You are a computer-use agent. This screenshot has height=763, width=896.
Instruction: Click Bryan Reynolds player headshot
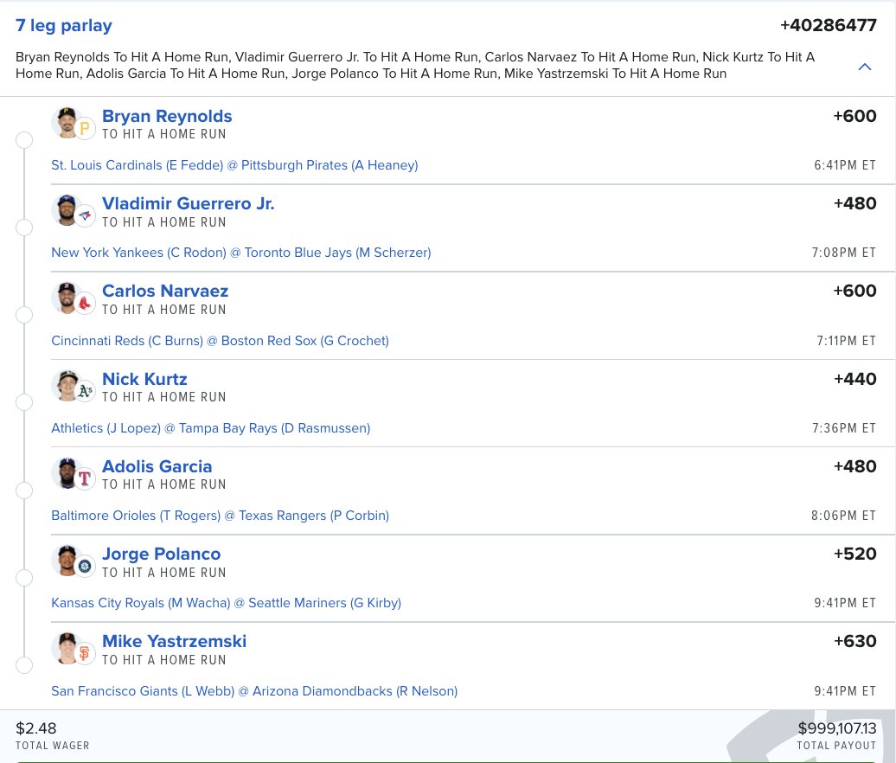(x=66, y=122)
